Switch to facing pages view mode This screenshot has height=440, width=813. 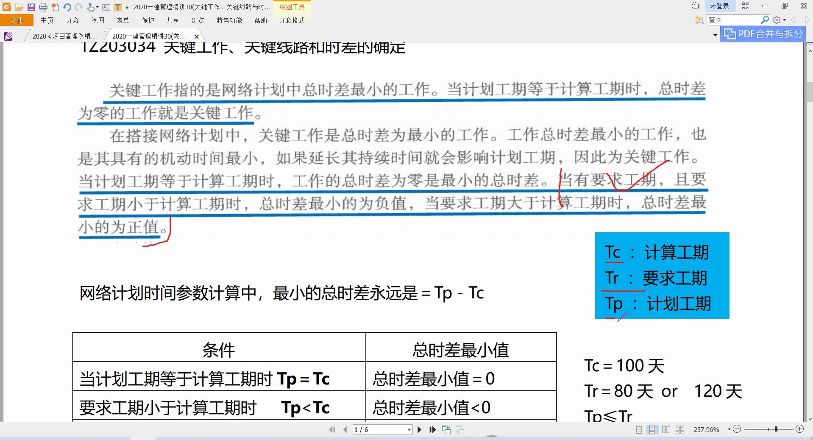[x=666, y=430]
